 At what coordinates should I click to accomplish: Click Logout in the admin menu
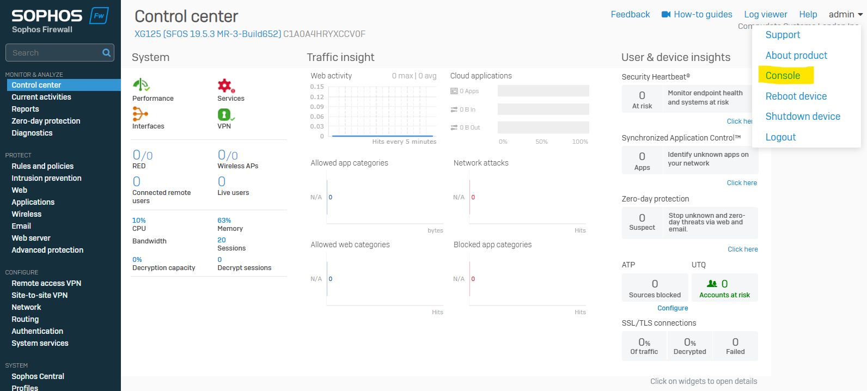coord(780,137)
